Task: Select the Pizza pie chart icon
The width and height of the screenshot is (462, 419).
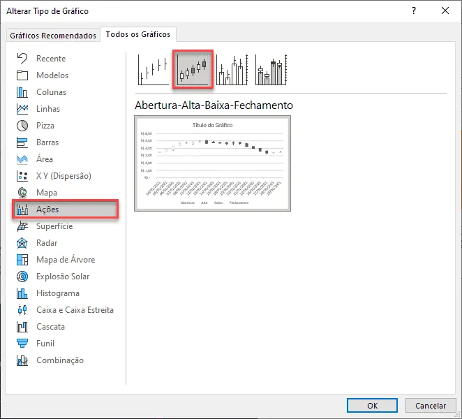Action: tap(22, 126)
